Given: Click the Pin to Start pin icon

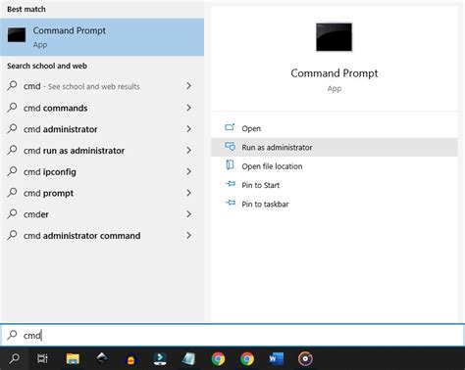Looking at the screenshot, I should [231, 184].
